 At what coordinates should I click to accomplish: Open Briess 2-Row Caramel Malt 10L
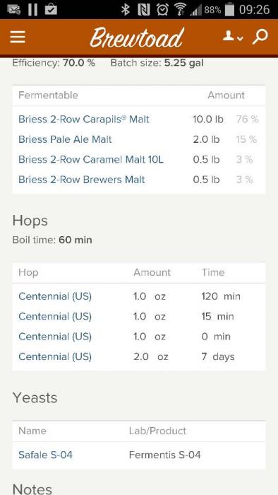91,159
